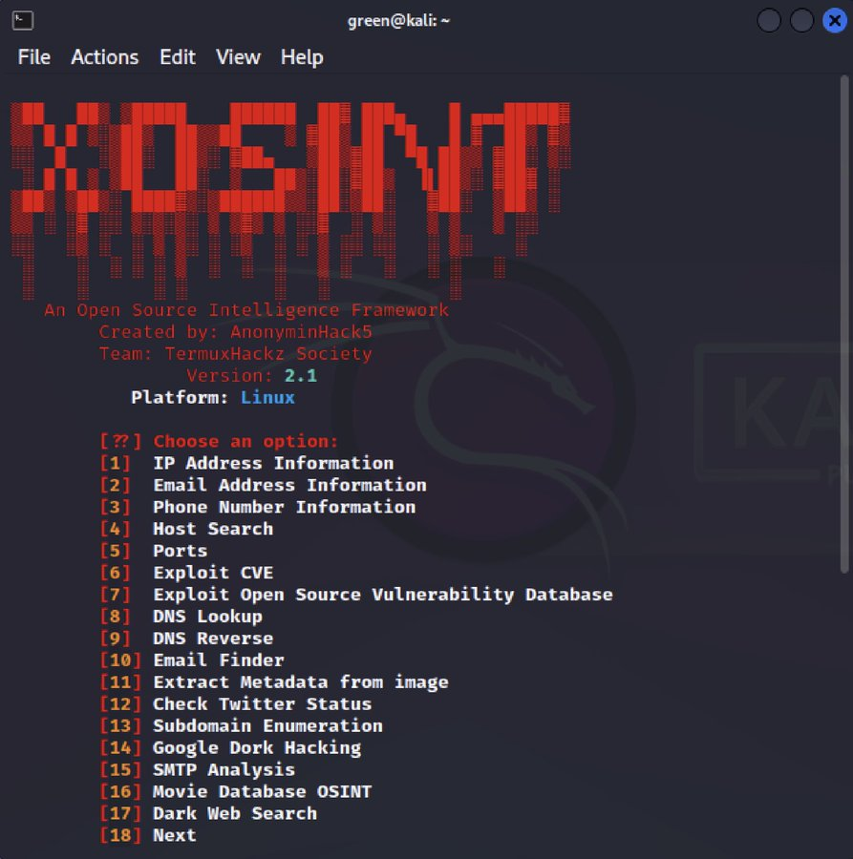Click the 'Linux' platform value
Screen dimensions: 853x859
(267, 397)
